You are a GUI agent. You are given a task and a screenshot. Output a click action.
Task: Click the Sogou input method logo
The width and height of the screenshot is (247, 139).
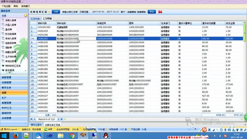tap(204, 130)
